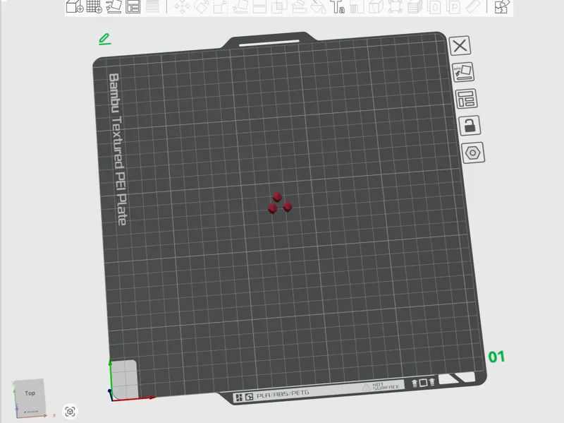This screenshot has height=423, width=564.
Task: Activate the Cut tool
Action: [259, 6]
